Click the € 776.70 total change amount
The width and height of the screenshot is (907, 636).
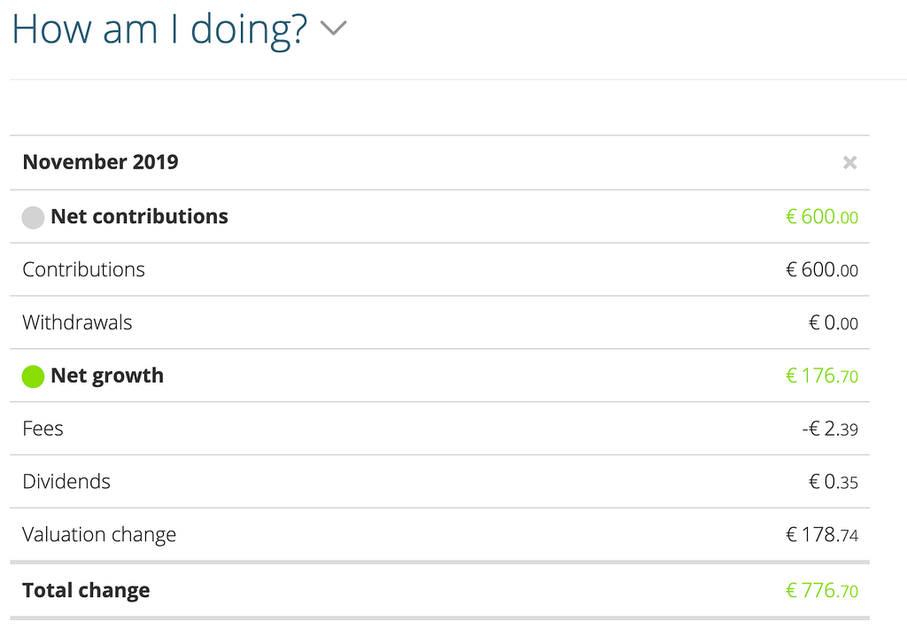point(822,591)
